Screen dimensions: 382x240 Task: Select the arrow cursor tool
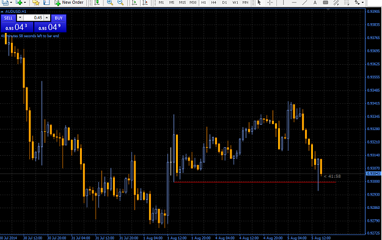[x=259, y=2]
